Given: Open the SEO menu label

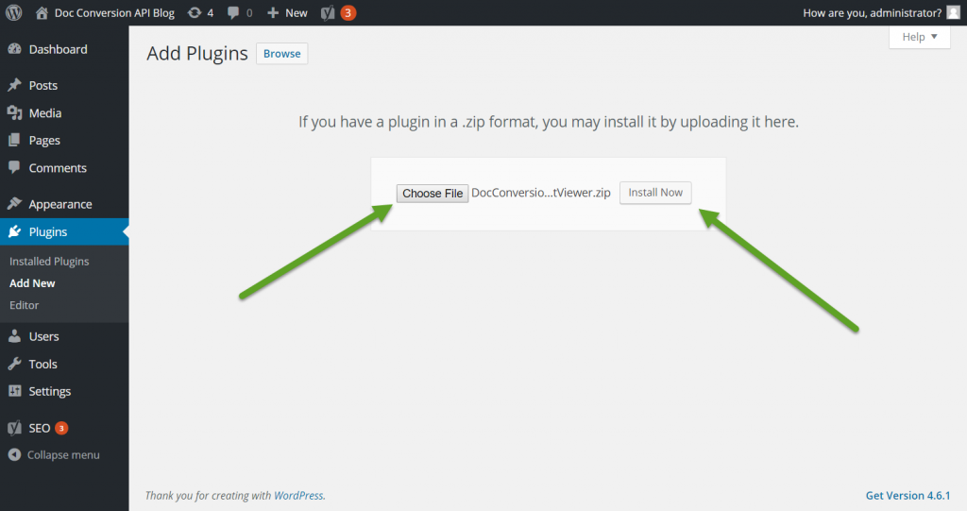Looking at the screenshot, I should click(x=40, y=428).
